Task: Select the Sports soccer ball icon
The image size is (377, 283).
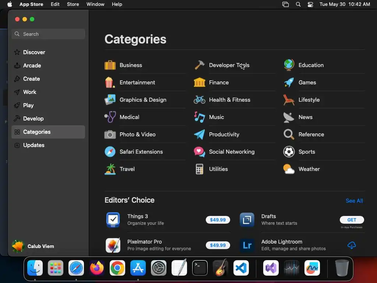Action: pos(289,151)
